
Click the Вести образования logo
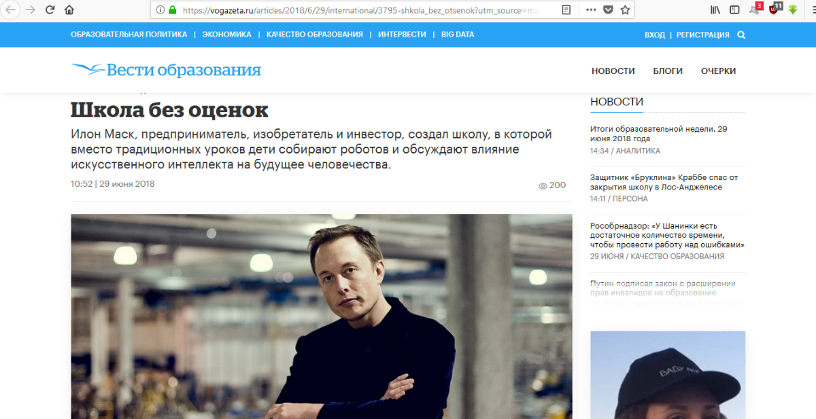(167, 70)
